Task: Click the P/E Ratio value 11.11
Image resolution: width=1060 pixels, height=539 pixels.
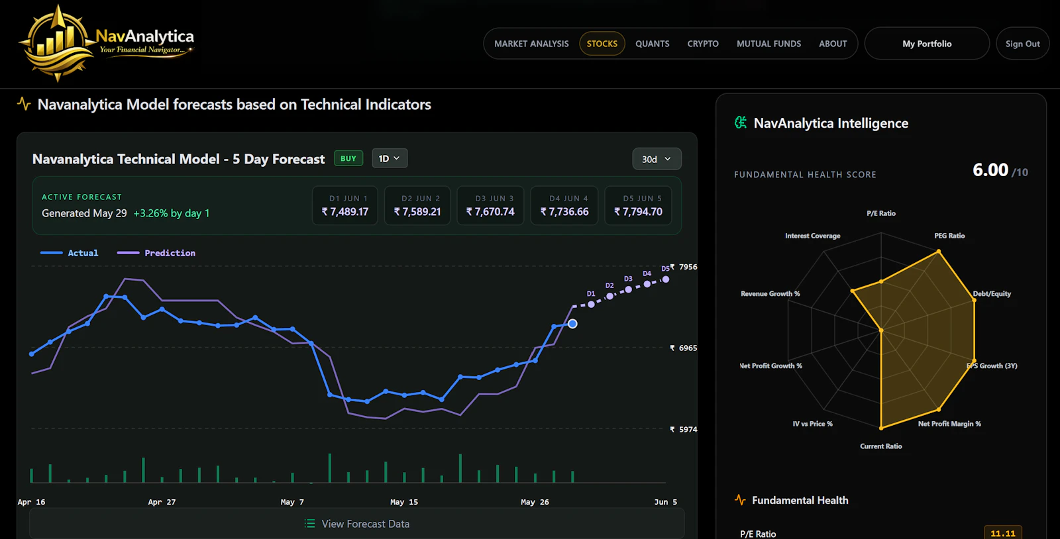Action: tap(1003, 533)
